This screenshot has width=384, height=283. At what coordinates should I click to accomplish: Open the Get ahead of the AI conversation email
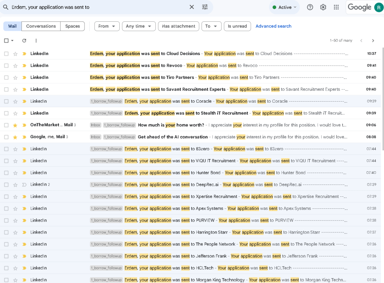tap(191, 137)
